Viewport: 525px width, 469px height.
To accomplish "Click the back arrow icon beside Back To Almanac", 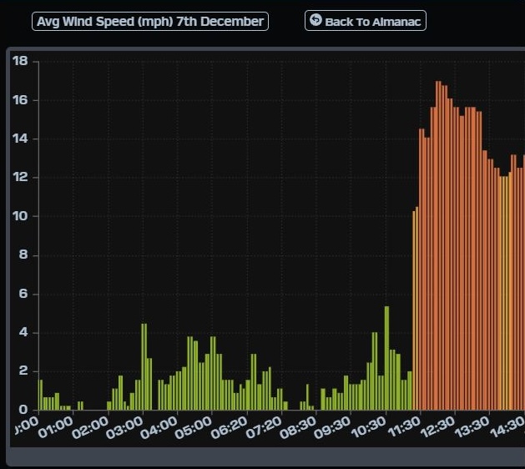I will pyautogui.click(x=316, y=20).
